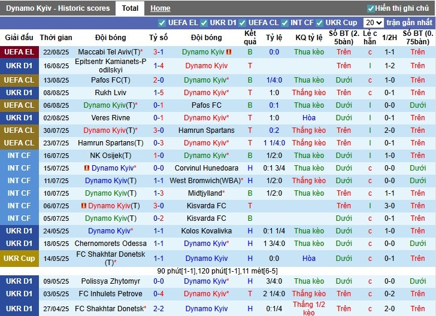Open Rukh Lviv team link
This screenshot has width=436, height=316.
point(110,93)
